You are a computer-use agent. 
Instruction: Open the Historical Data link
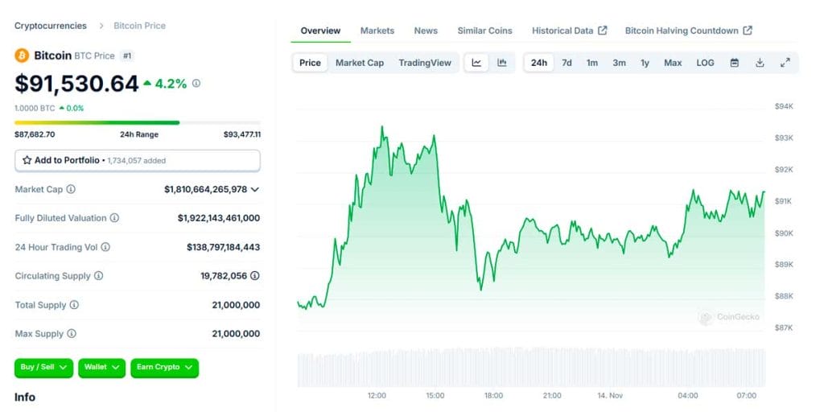click(x=569, y=31)
